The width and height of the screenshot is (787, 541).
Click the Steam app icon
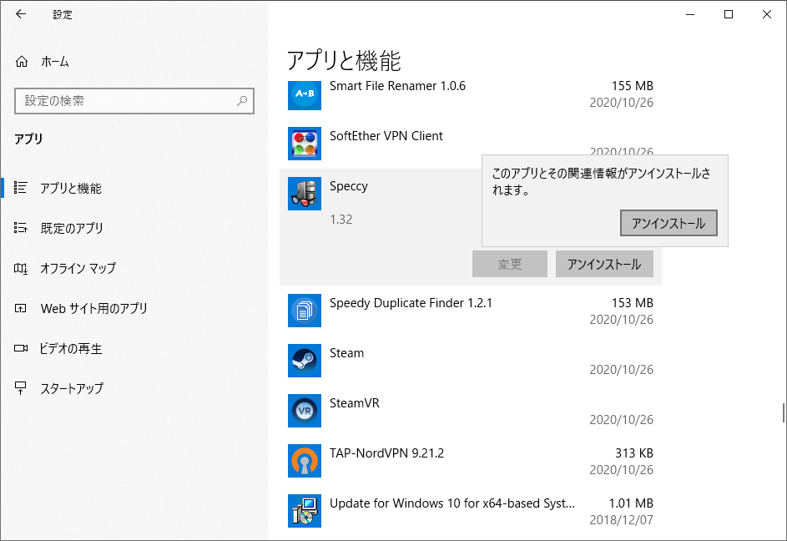pos(304,361)
